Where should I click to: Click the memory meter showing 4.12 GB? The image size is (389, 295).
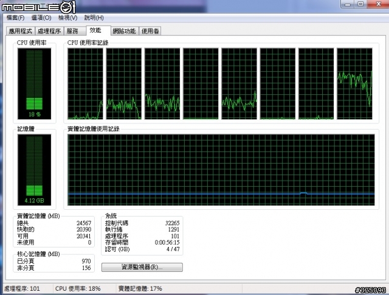[x=34, y=170]
